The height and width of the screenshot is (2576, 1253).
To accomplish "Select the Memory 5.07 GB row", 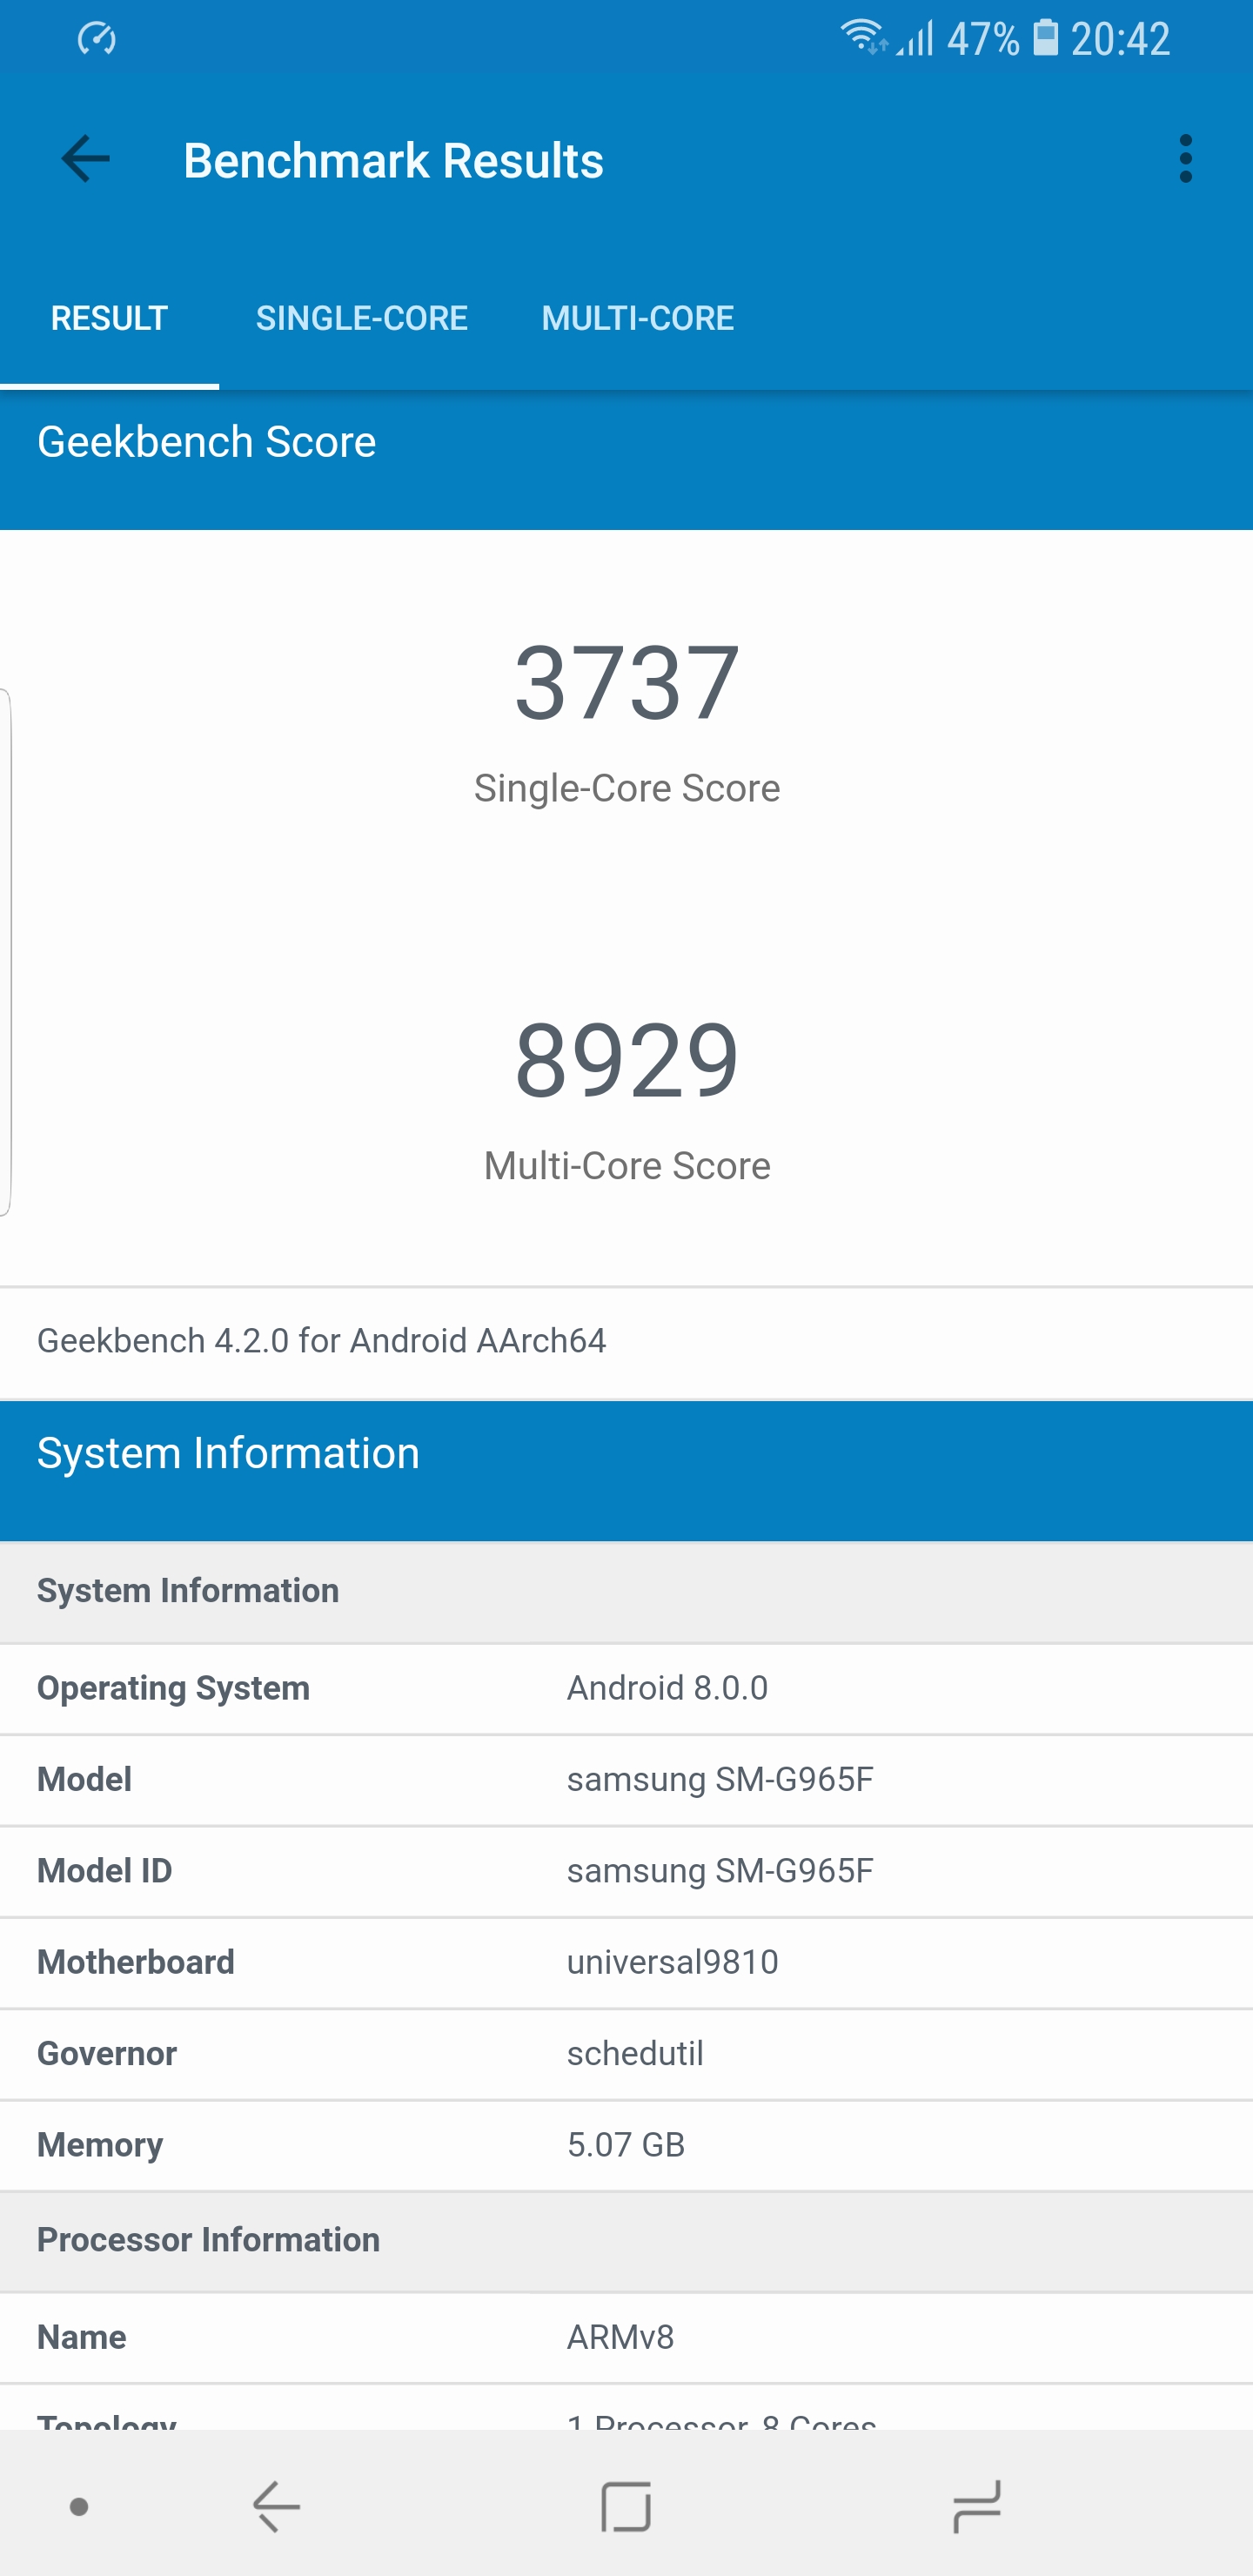I will pyautogui.click(x=626, y=2145).
